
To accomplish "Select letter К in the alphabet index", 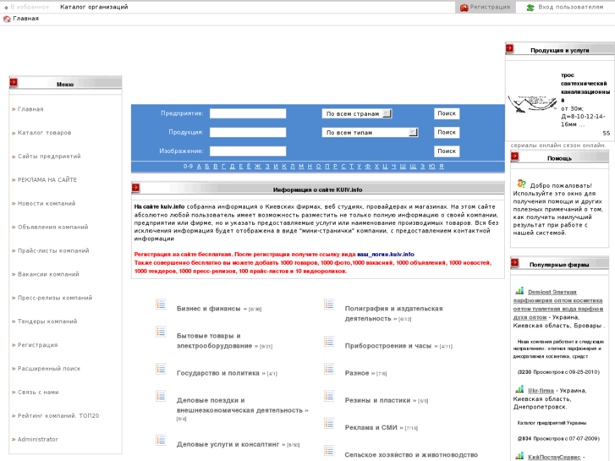I will (284, 167).
